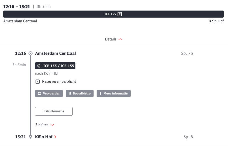Click the 12:16 – 15:21 journey time header

17,7
